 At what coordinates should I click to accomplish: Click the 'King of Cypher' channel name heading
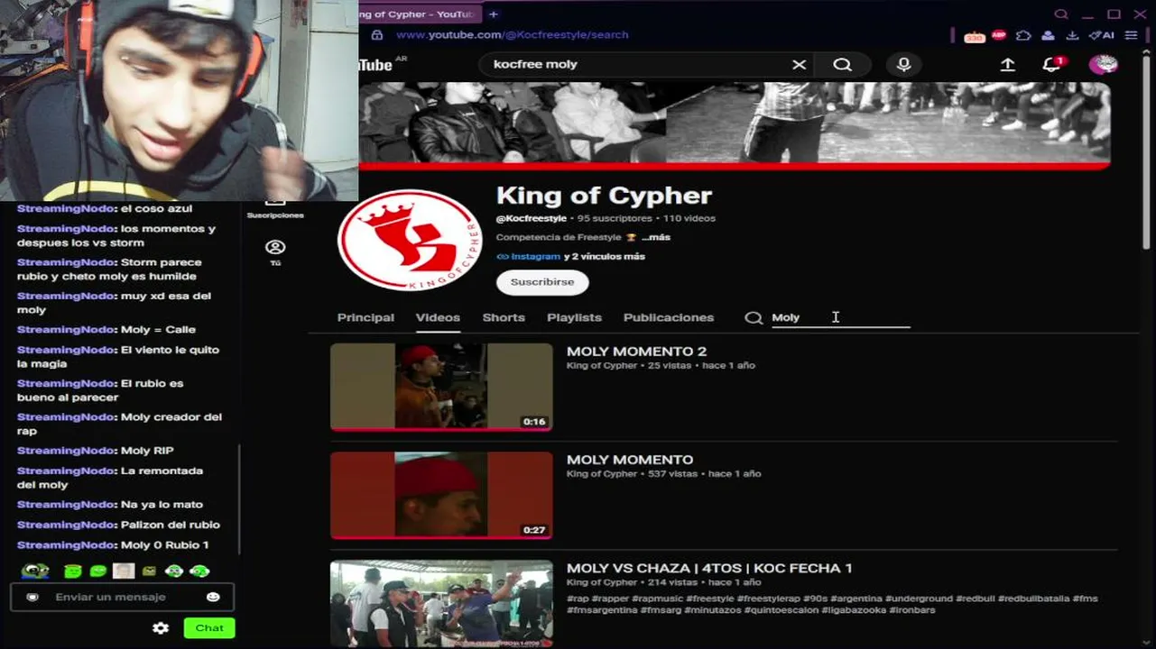click(604, 196)
